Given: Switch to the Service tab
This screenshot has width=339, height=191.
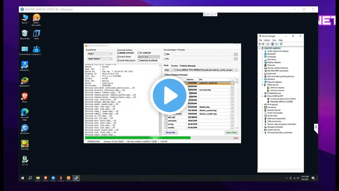Looking at the screenshot, I should click(x=175, y=66).
